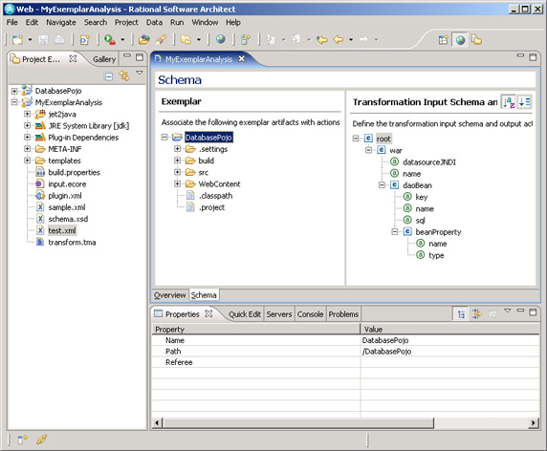Click the open folder toolbar icon
The height and width of the screenshot is (451, 547).
pyautogui.click(x=144, y=40)
